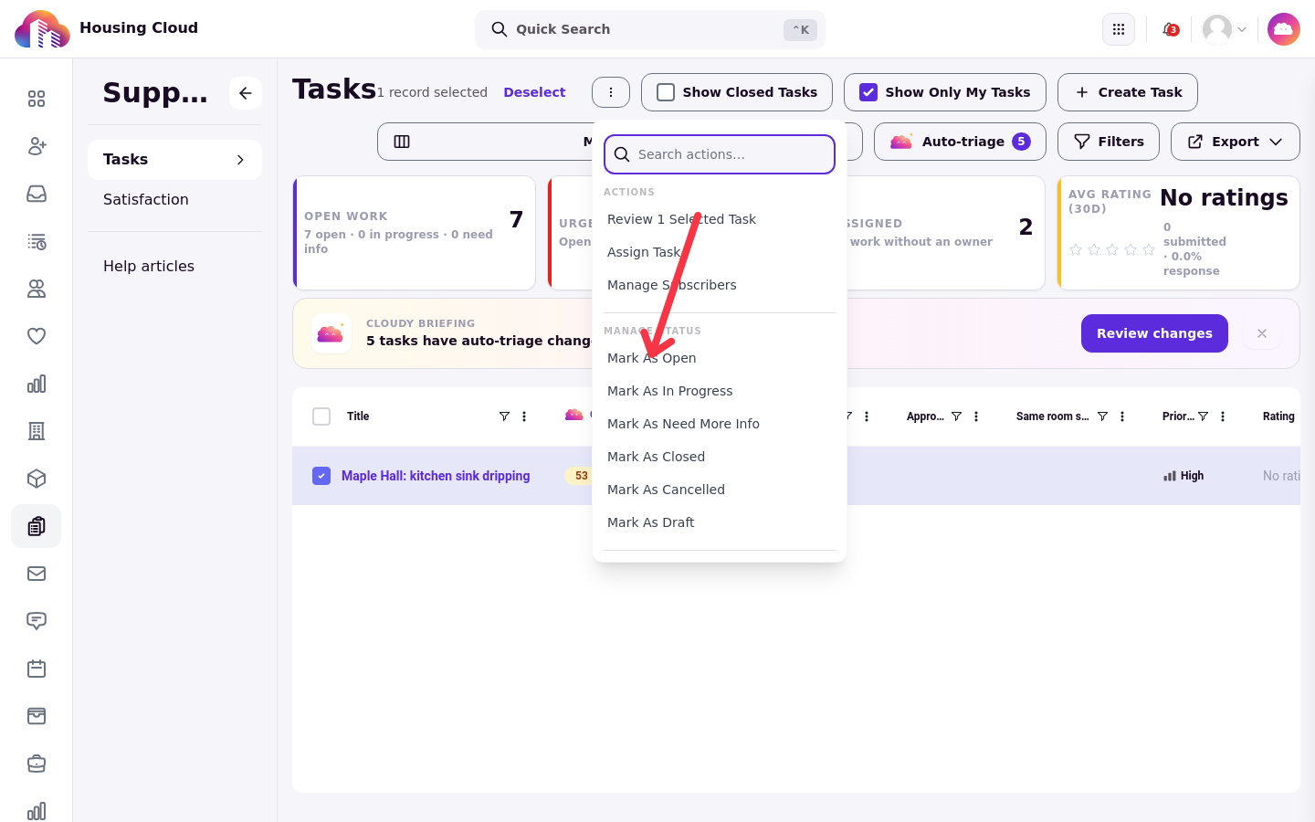1315x822 pixels.
Task: Open the heart icon in sidebar
Action: click(x=37, y=336)
